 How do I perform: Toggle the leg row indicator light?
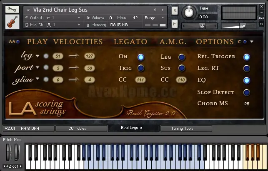[46, 56]
